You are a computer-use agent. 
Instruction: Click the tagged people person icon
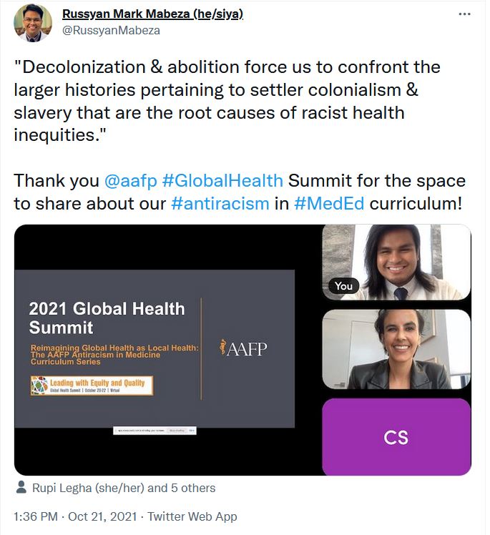[21, 487]
